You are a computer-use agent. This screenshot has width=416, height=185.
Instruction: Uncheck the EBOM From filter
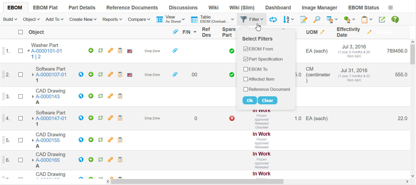point(245,49)
